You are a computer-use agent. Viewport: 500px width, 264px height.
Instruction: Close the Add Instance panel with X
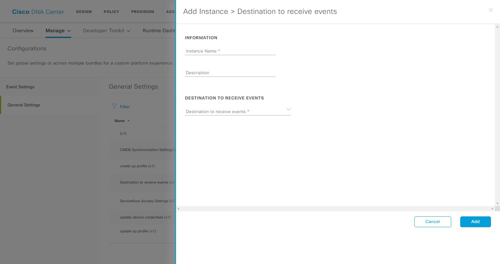(491, 10)
